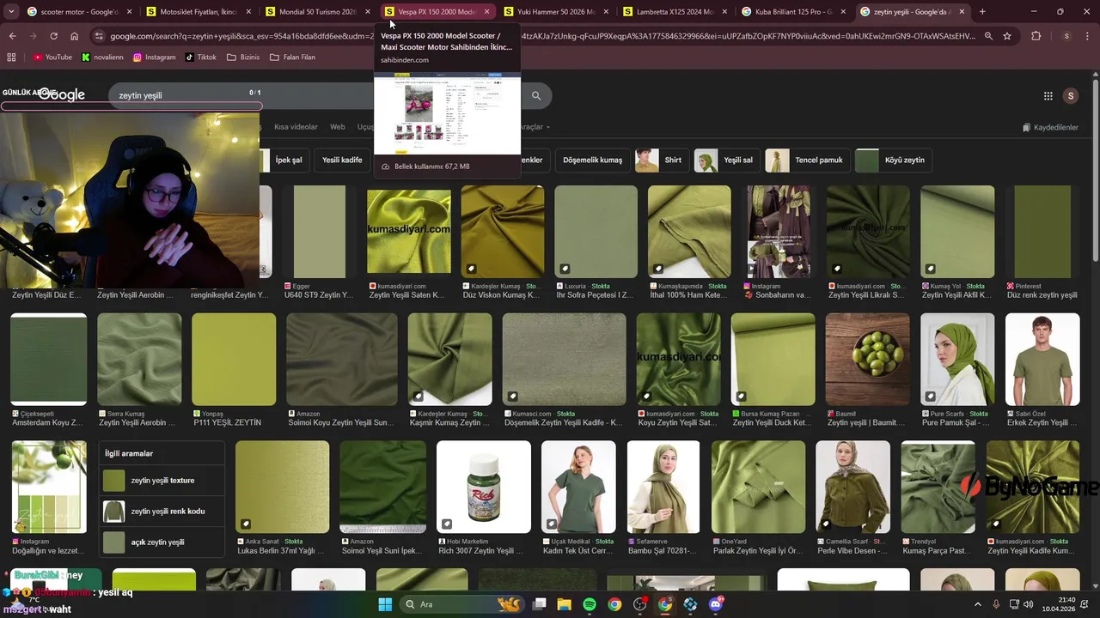Filter images by the İpek şal chip
This screenshot has width=1100, height=618.
pyautogui.click(x=284, y=160)
